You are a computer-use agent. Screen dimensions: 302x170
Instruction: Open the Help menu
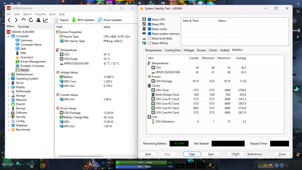coord(62,14)
